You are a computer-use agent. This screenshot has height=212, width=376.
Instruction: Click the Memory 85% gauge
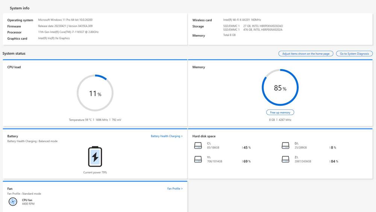click(280, 87)
